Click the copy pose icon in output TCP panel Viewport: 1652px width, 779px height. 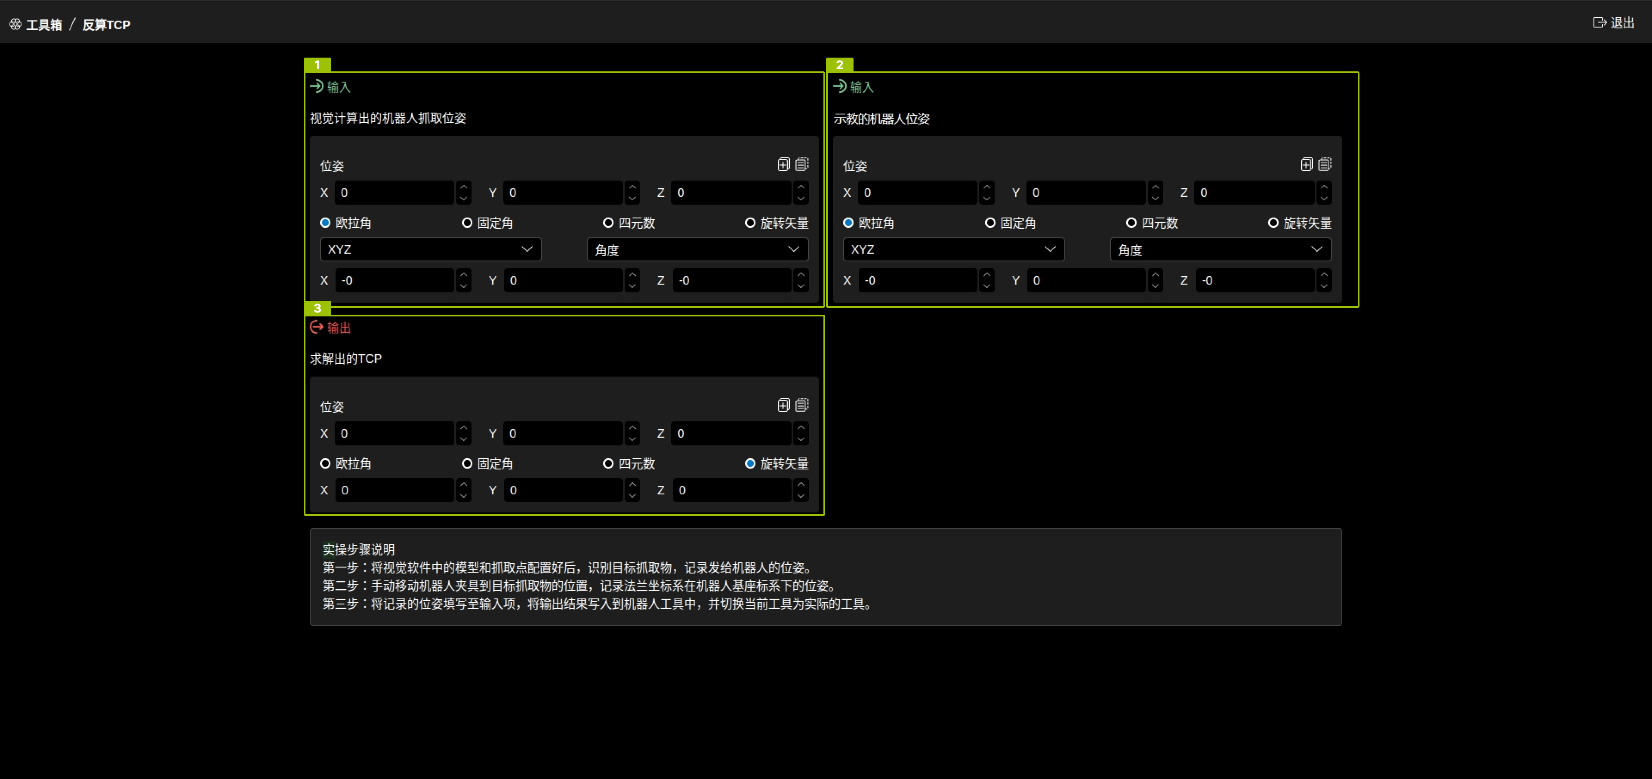point(783,405)
